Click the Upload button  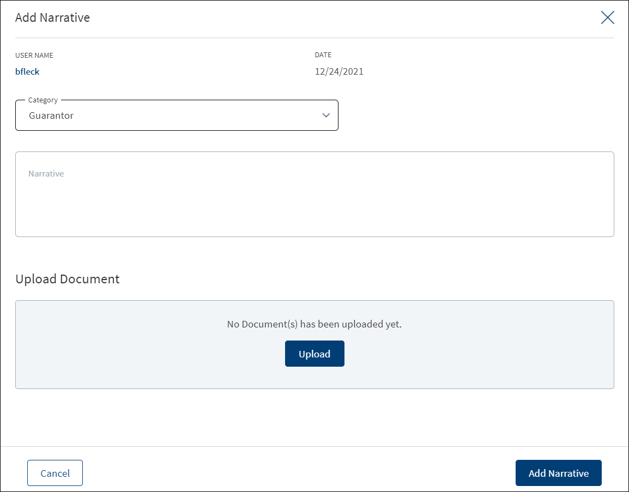click(314, 354)
